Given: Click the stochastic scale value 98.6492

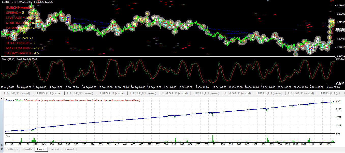Looking at the screenshot, I should pos(340,59).
